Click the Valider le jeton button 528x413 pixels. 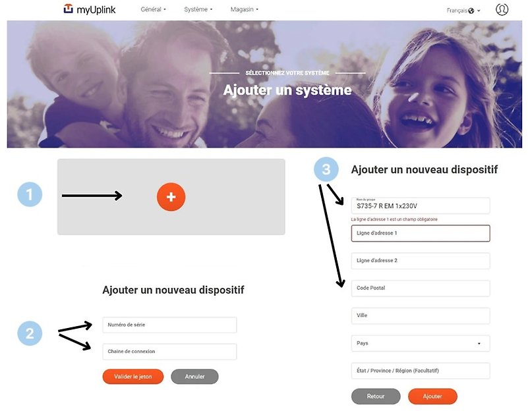pos(133,377)
